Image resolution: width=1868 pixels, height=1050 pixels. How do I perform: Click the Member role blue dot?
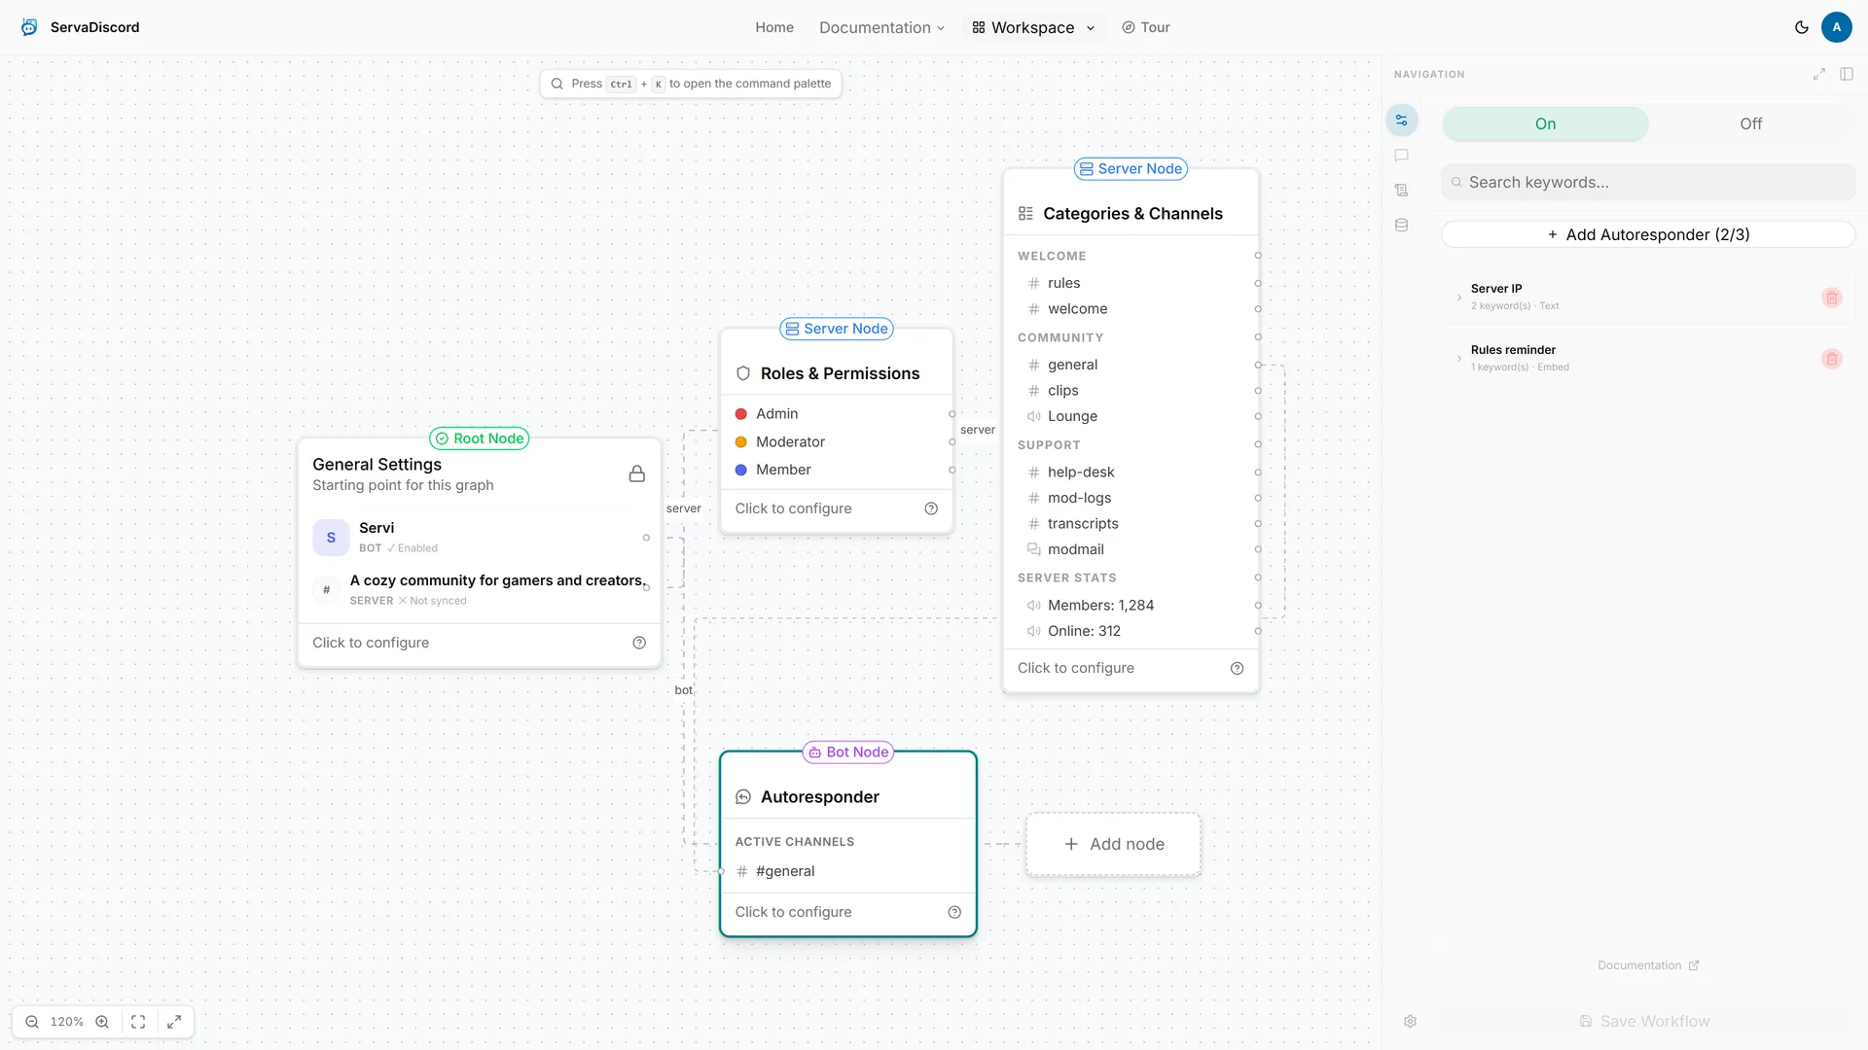pyautogui.click(x=741, y=470)
